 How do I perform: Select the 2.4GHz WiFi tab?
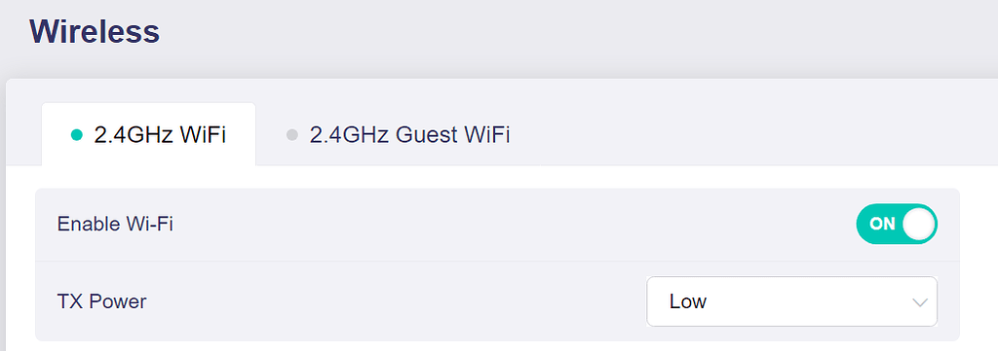[148, 134]
